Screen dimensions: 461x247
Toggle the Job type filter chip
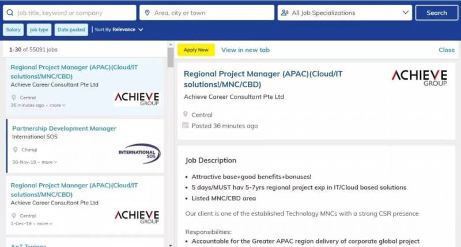tap(39, 29)
